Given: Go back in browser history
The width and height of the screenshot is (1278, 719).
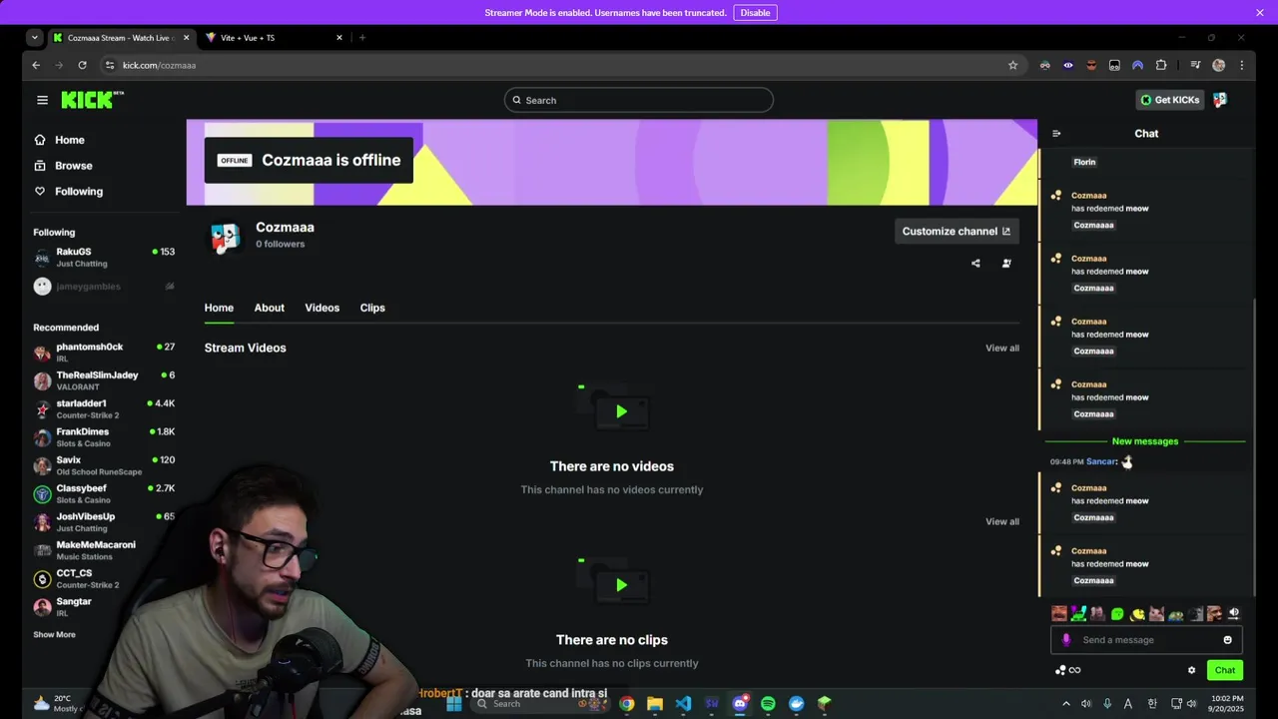Looking at the screenshot, I should [36, 65].
